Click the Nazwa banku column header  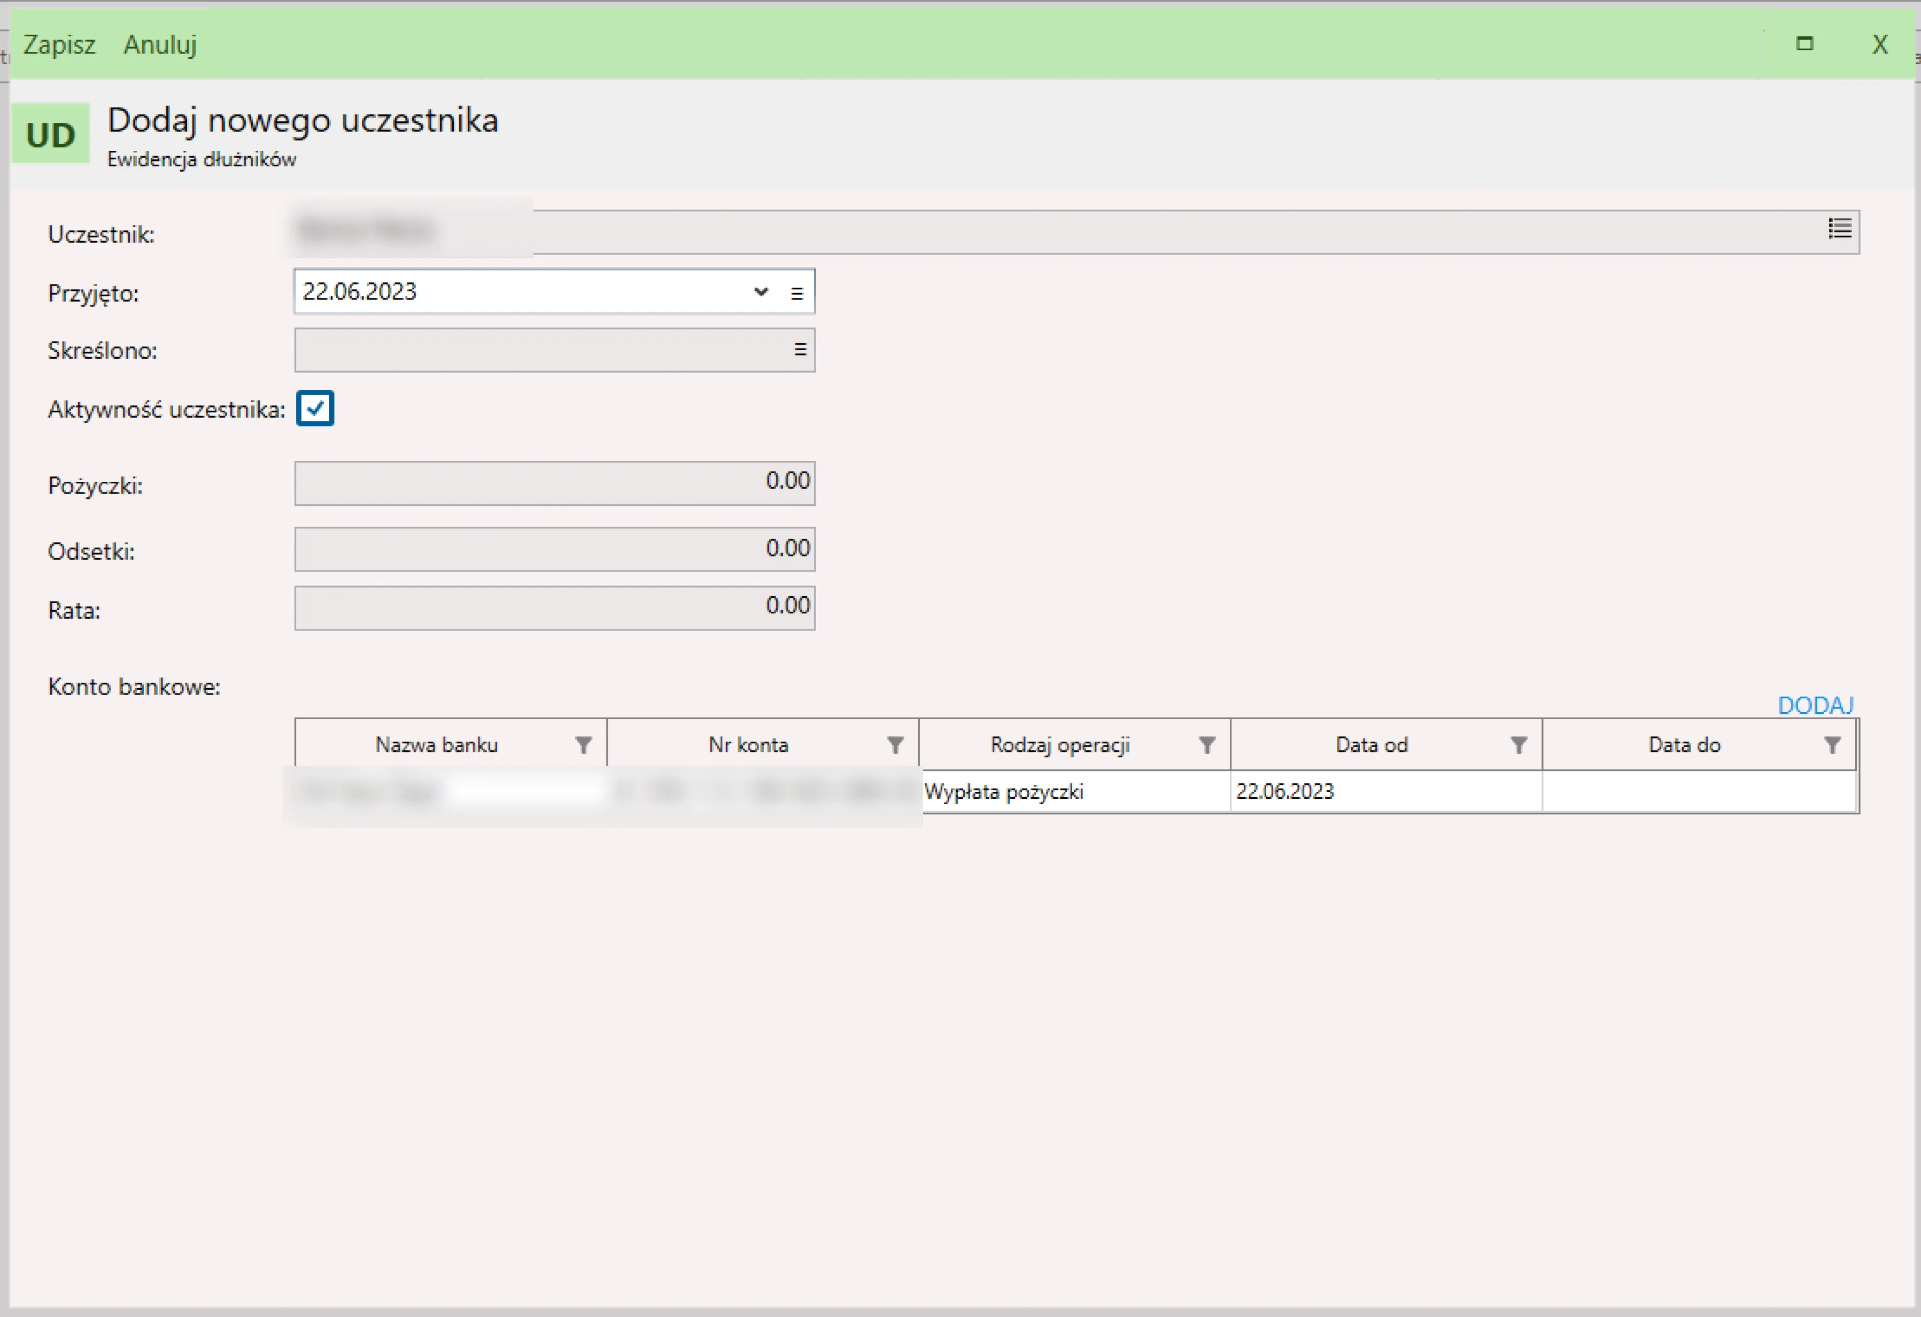[451, 745]
